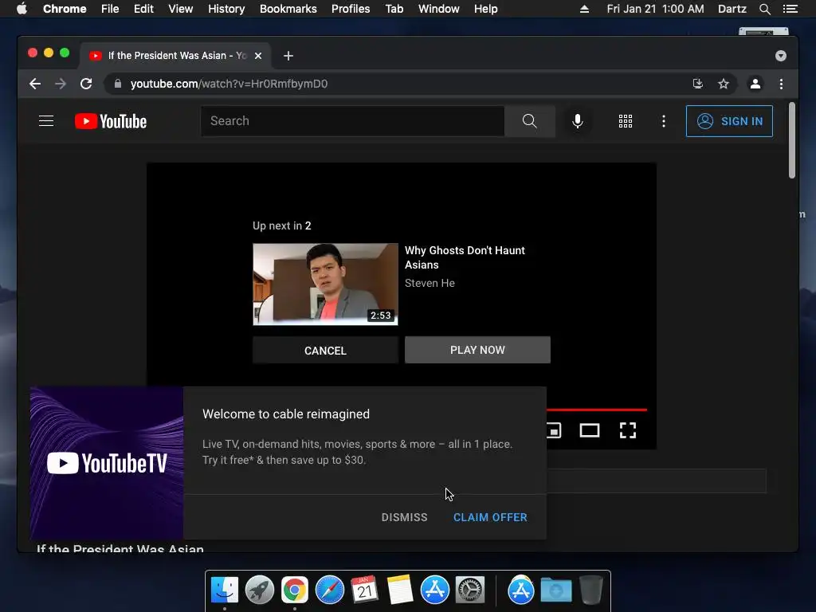Play the next video now
This screenshot has height=612, width=816.
tap(477, 350)
